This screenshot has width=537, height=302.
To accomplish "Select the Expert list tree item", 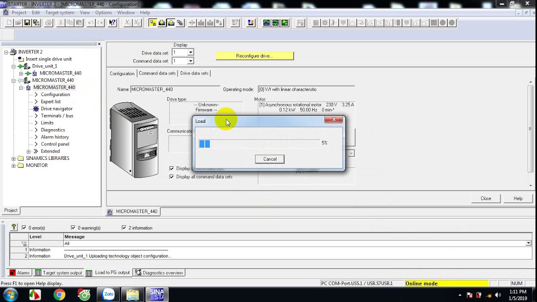I will tap(51, 102).
